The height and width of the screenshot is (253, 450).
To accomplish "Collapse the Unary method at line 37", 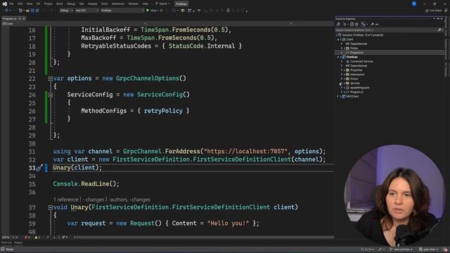I will click(x=50, y=207).
